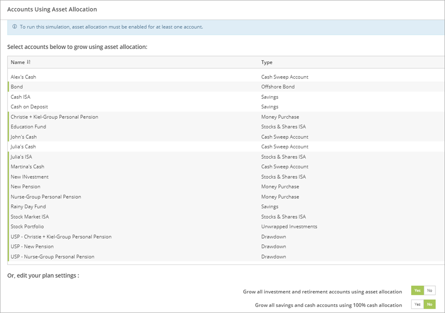
Task: Choose the Stock Portfolio account
Action: coord(27,226)
